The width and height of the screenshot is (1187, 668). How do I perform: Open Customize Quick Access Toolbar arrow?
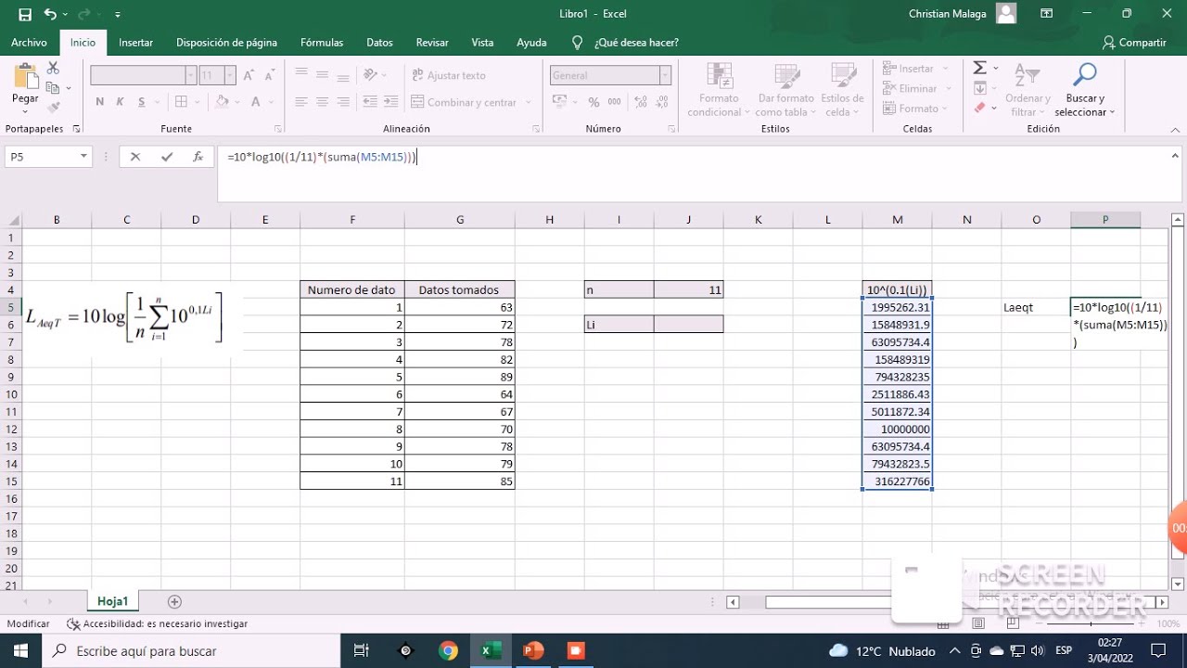tap(118, 15)
